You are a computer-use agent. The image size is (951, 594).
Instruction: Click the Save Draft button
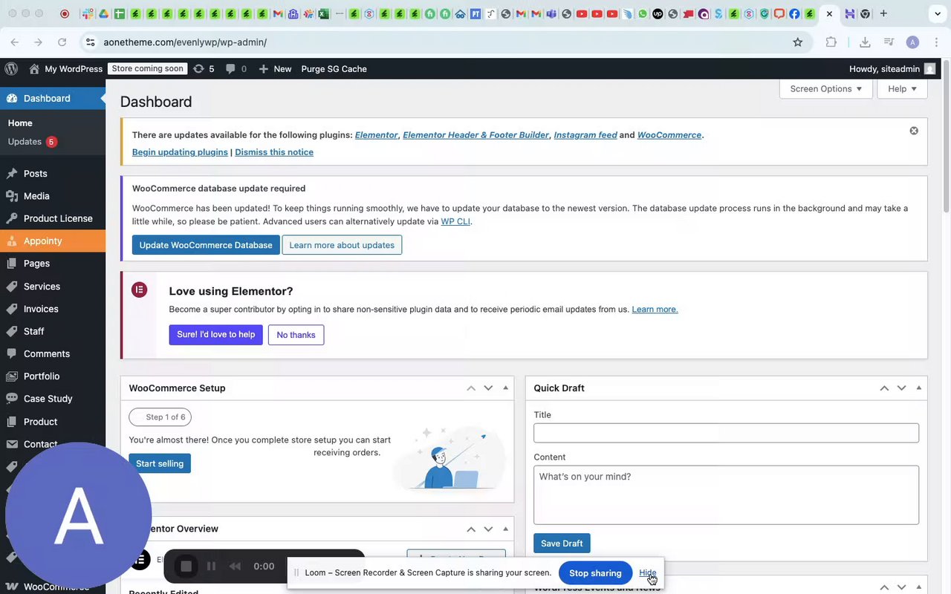562,544
